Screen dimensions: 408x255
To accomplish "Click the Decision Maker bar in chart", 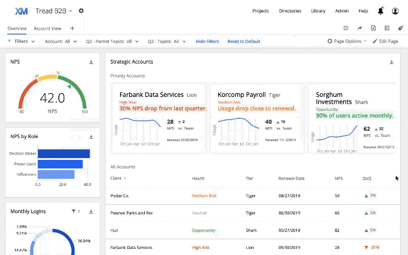I will [x=64, y=154].
